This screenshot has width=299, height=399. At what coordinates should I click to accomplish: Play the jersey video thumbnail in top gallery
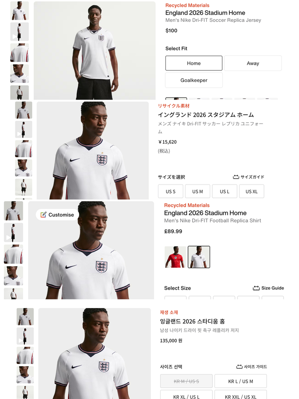[19, 32]
